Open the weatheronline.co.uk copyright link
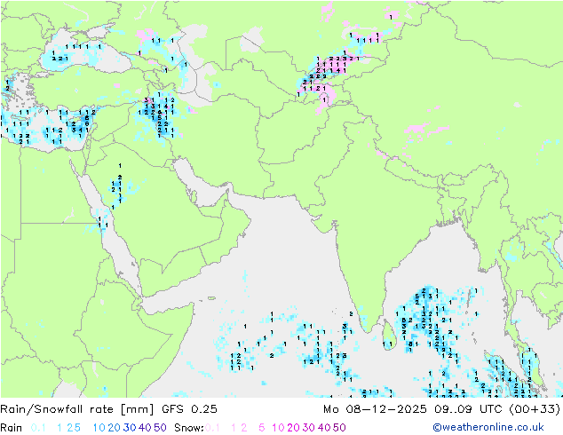This screenshot has height=435, width=563. 488,427
